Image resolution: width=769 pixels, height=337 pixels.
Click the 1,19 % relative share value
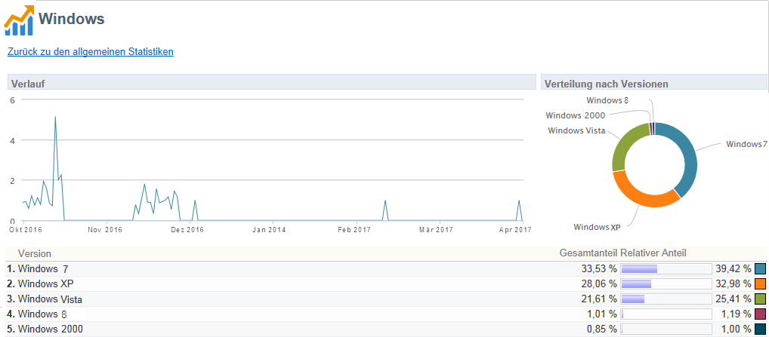pos(736,314)
